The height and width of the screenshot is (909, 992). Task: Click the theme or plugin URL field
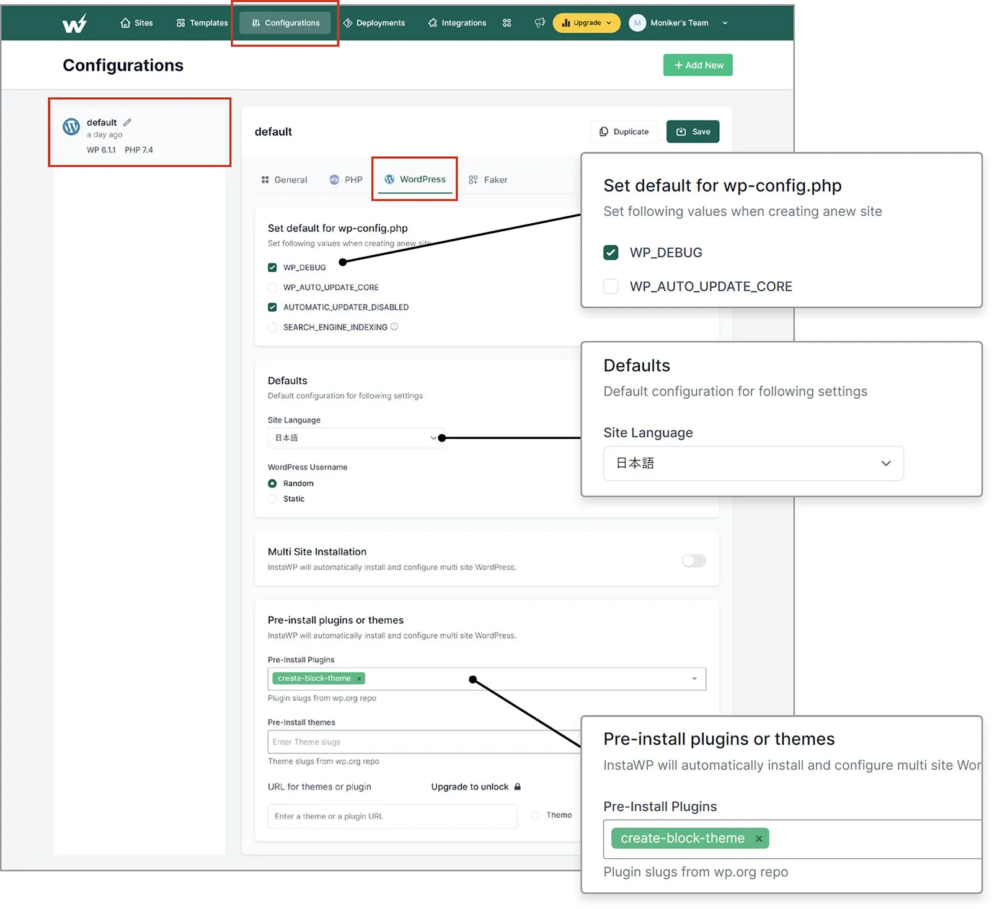click(x=392, y=816)
